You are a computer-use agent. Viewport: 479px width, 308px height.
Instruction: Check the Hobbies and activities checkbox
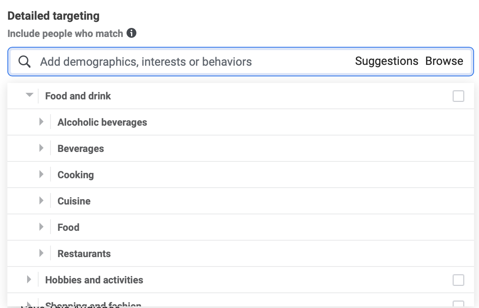point(458,280)
